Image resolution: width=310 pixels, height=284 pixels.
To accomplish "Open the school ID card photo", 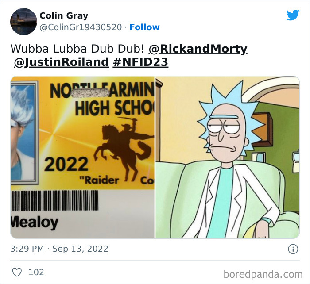I will point(82,157).
